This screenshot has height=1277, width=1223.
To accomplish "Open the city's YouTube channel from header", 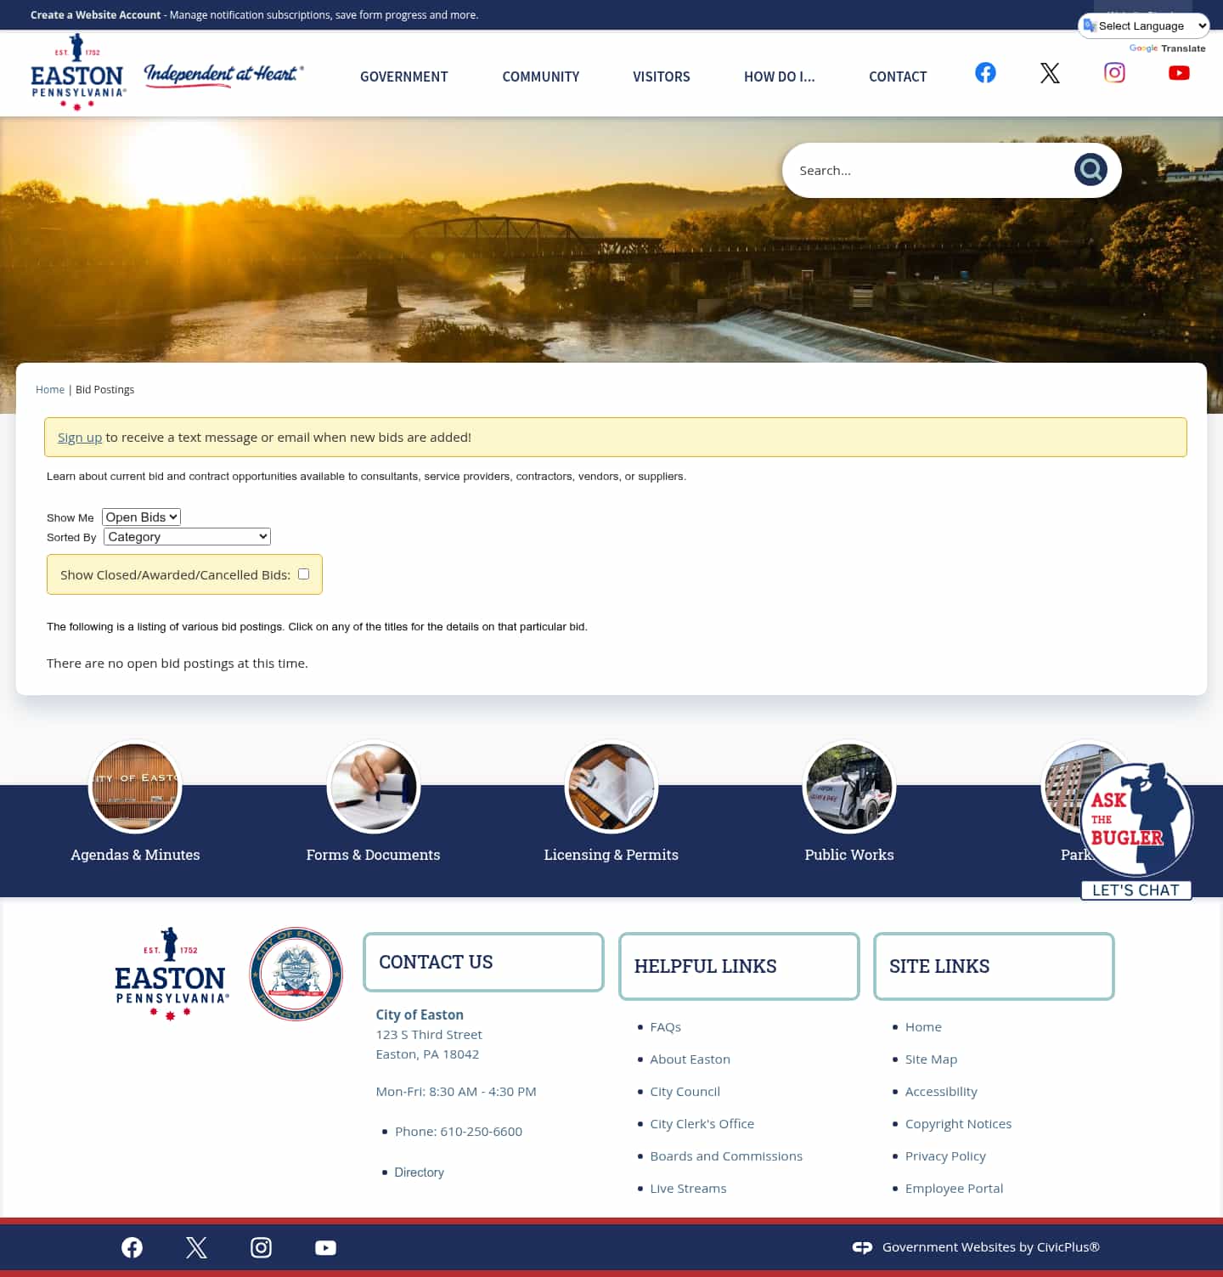I will pos(1179,73).
